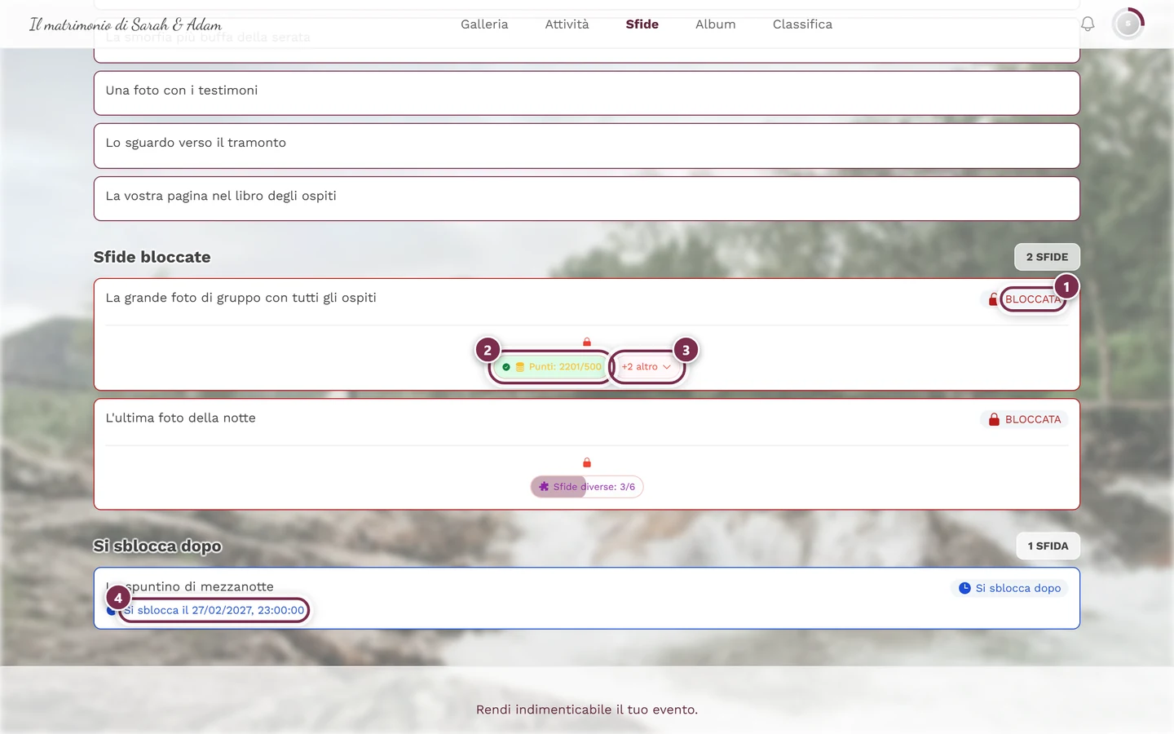Image resolution: width=1174 pixels, height=734 pixels.
Task: View the Classifica tab
Action: [x=802, y=24]
